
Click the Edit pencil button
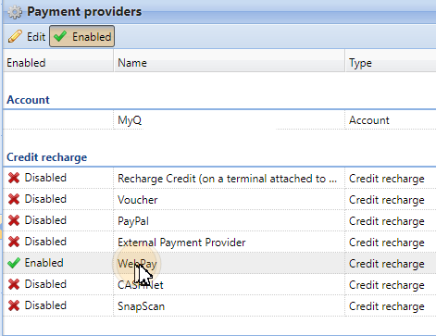click(27, 36)
